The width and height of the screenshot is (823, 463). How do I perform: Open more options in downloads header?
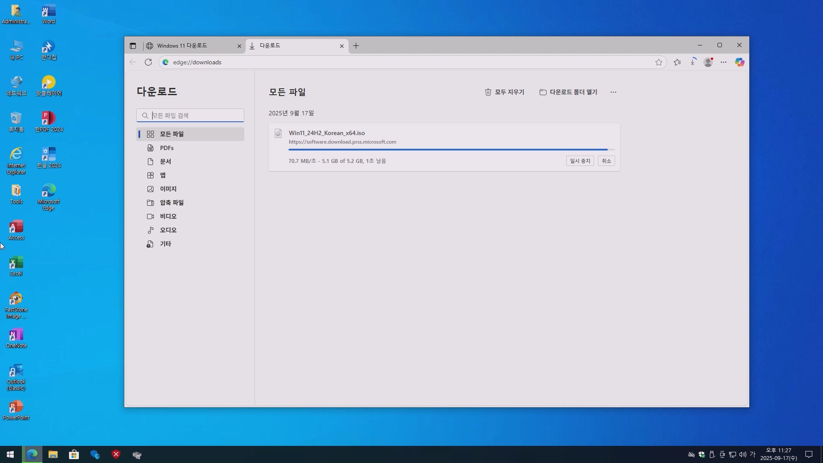tap(613, 92)
